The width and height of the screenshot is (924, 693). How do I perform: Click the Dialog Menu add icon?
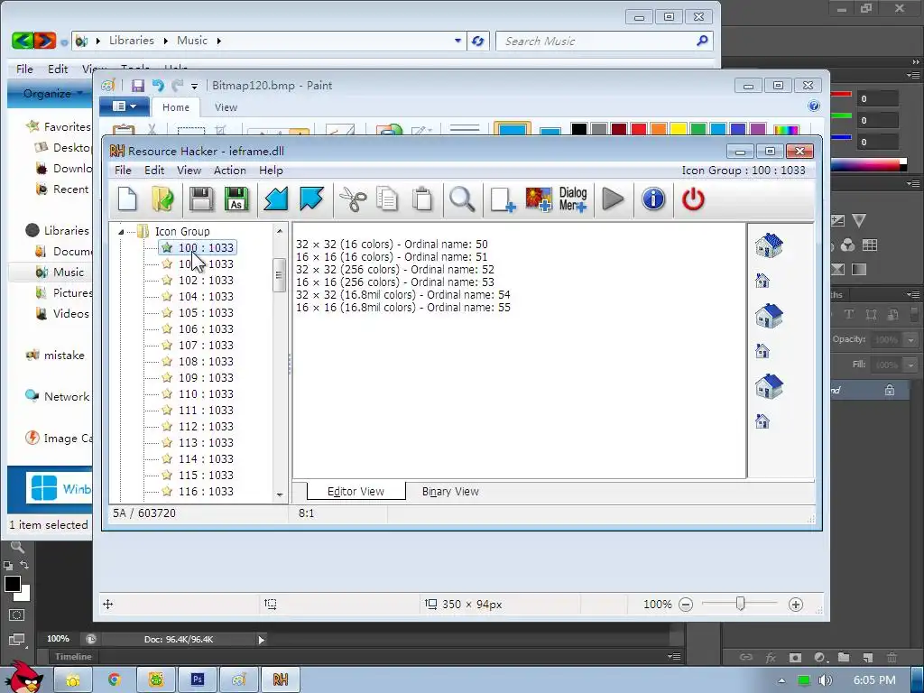click(573, 199)
